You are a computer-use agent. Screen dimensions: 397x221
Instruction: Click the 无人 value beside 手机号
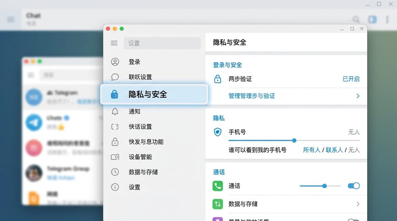[x=354, y=132]
